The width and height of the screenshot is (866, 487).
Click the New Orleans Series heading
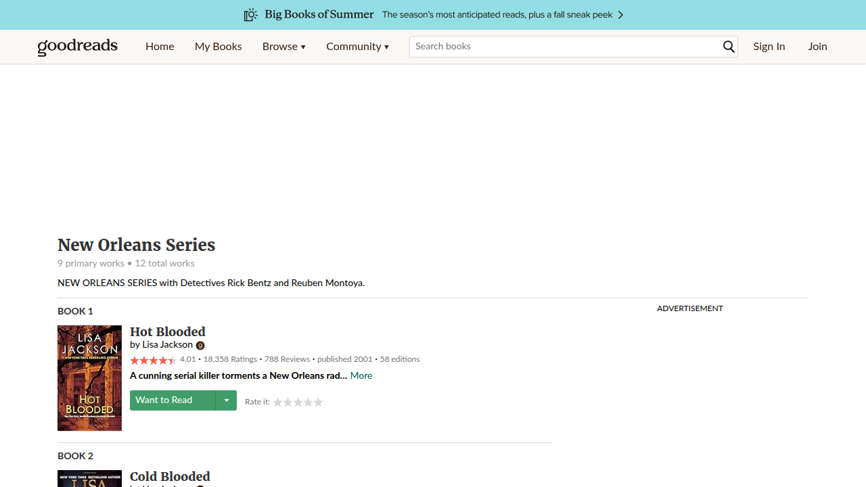pos(137,245)
